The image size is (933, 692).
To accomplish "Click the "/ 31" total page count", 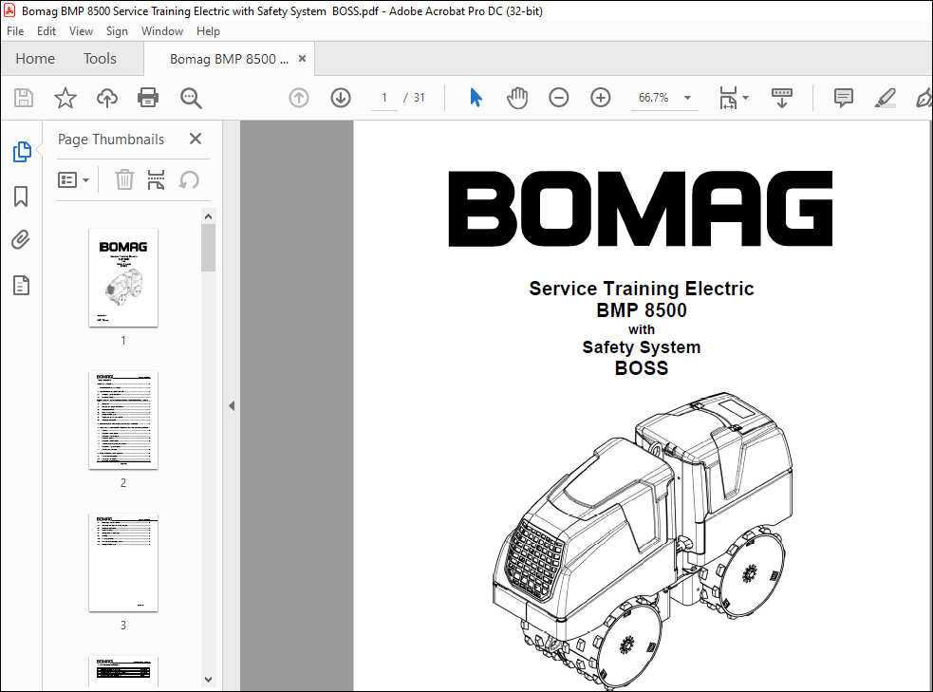I will (x=414, y=98).
